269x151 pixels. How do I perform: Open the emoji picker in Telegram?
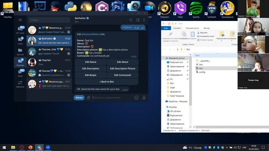[x=136, y=98]
